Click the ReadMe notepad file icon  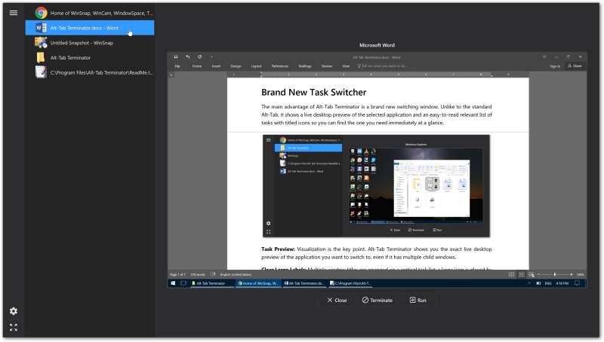(x=41, y=72)
